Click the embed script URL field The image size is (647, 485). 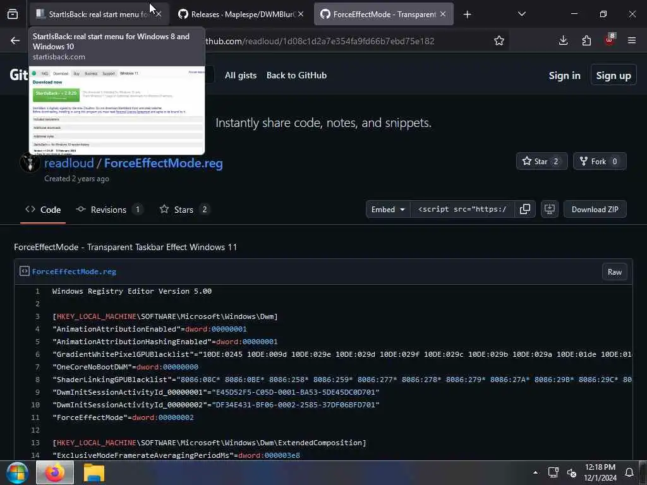tap(462, 209)
